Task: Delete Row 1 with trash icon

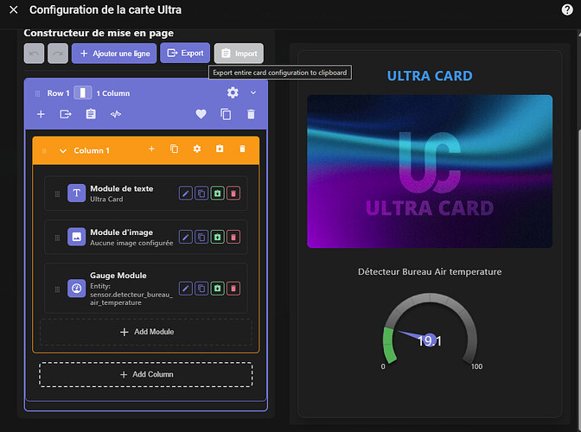Action: tap(251, 114)
